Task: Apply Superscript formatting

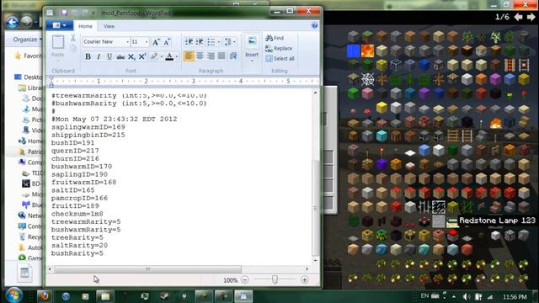Action: (x=142, y=56)
